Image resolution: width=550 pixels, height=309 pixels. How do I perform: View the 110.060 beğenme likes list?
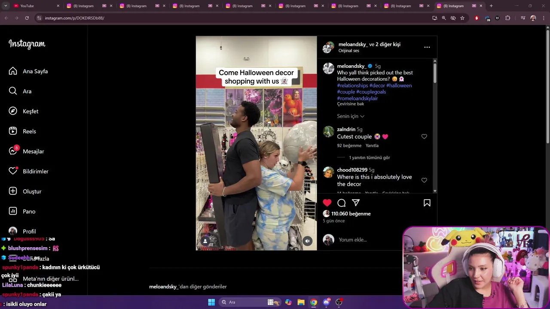351,214
